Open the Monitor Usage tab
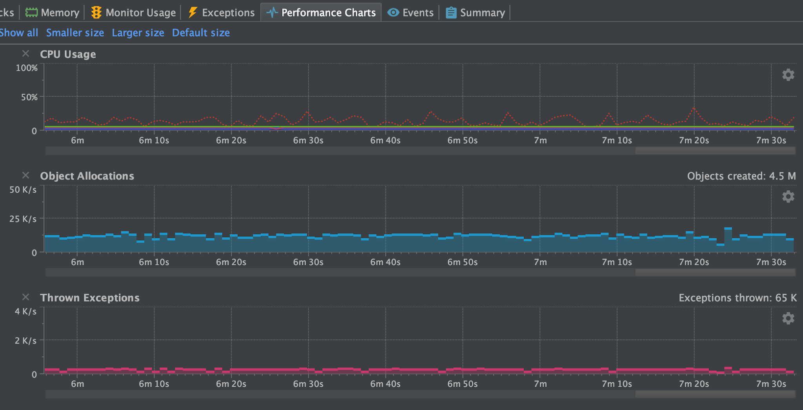The width and height of the screenshot is (803, 410). 133,13
